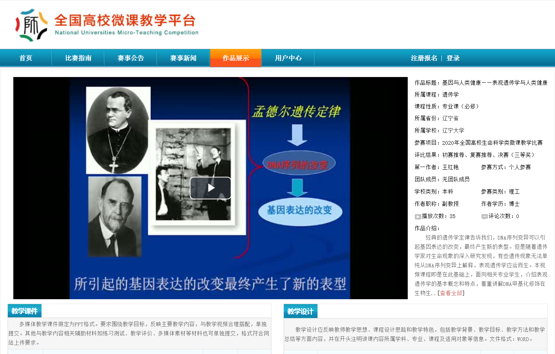Image resolution: width=555 pixels, height=354 pixels.
Task: Switch to 作品展示 showcase tab
Action: pos(236,58)
